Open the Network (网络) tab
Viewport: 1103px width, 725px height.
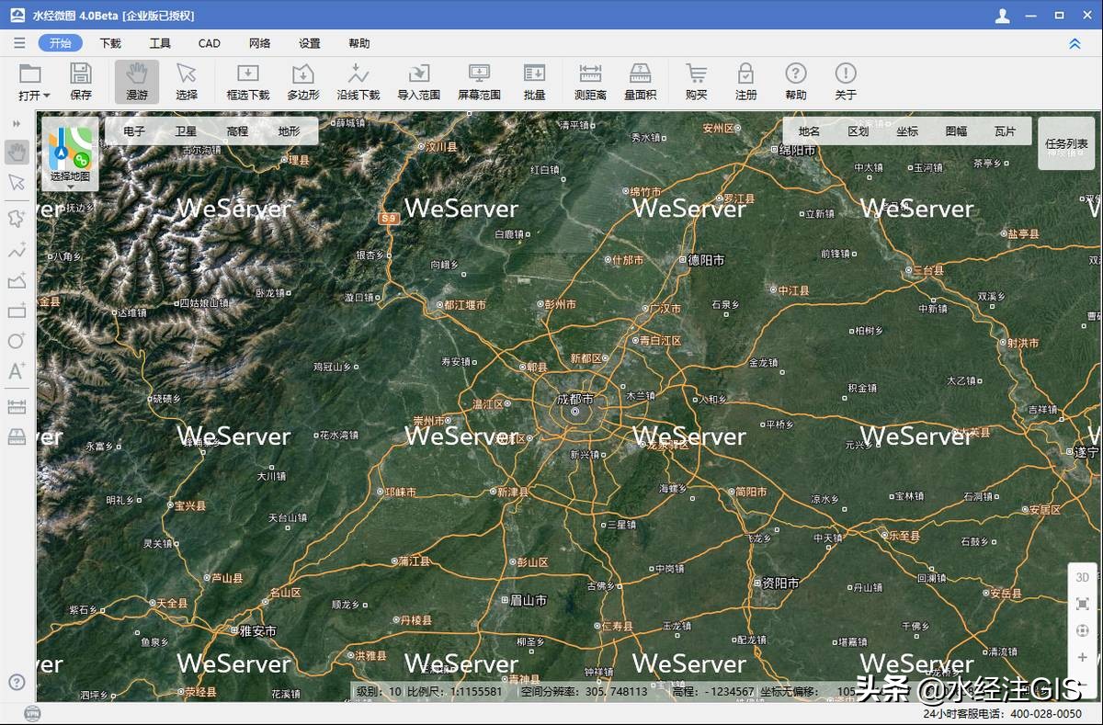point(259,43)
